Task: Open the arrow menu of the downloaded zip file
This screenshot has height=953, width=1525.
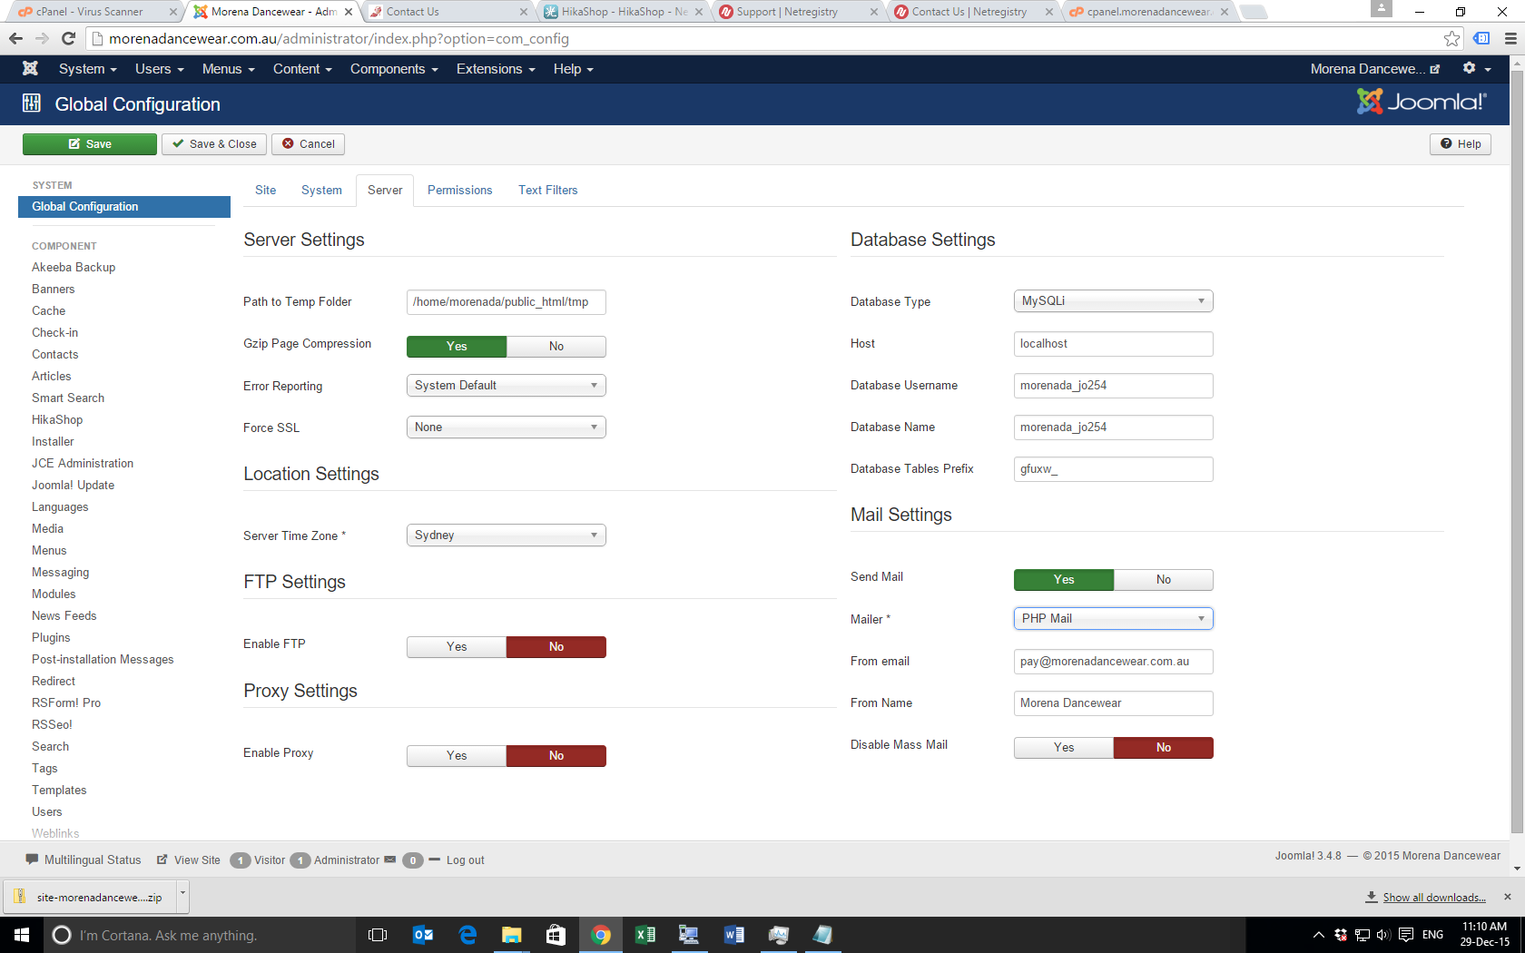Action: click(183, 895)
